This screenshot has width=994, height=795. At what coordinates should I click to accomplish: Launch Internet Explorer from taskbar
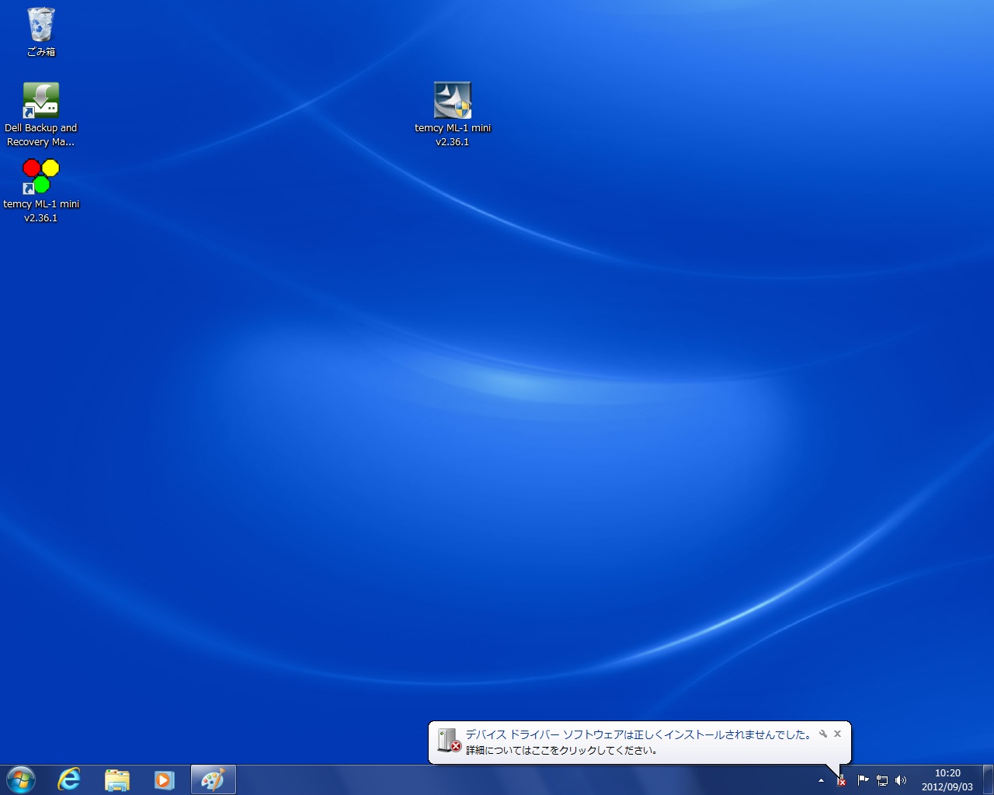tap(69, 779)
